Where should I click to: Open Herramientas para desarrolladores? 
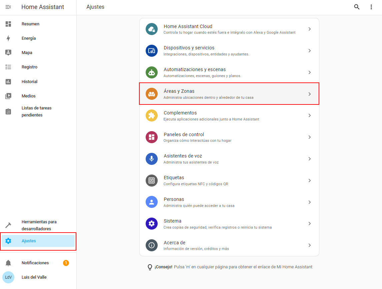[x=38, y=225]
